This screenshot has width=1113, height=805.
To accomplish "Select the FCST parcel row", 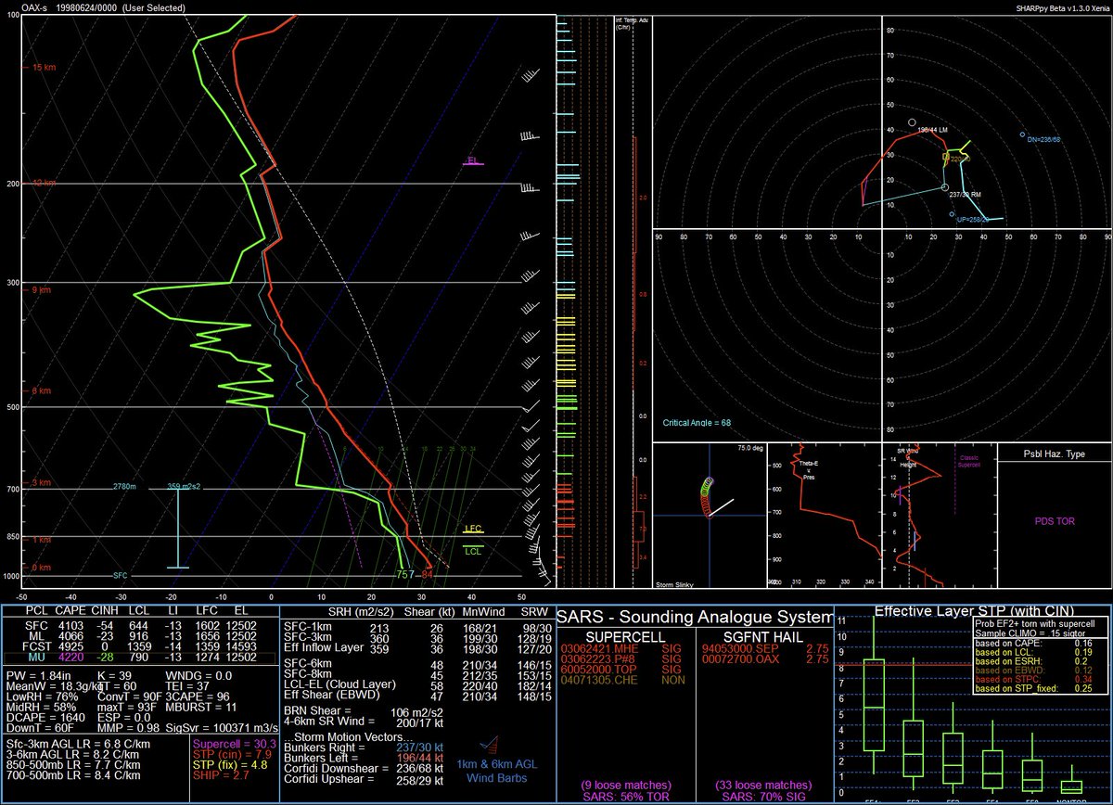I will [142, 648].
